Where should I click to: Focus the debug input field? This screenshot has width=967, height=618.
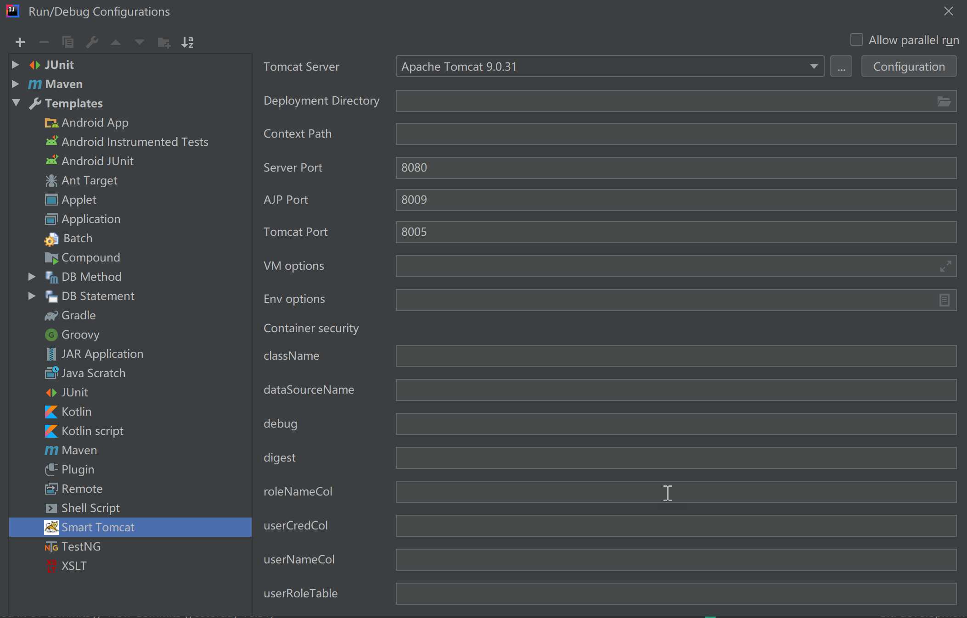[x=676, y=424]
